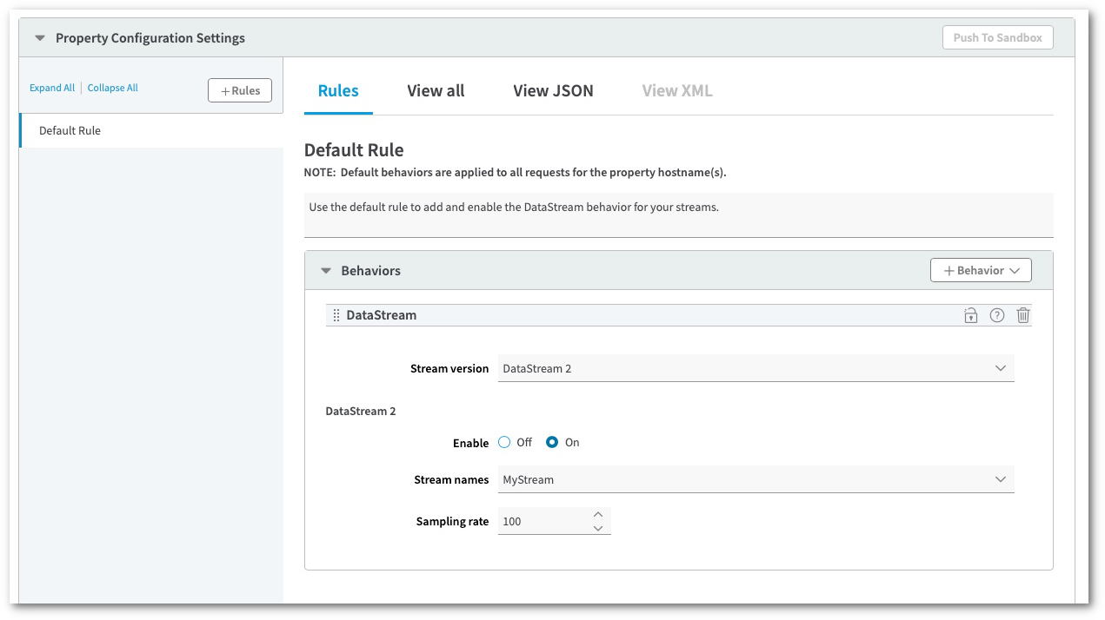Image resolution: width=1105 pixels, height=620 pixels.
Task: Increase sampling rate with up arrow
Action: click(597, 515)
